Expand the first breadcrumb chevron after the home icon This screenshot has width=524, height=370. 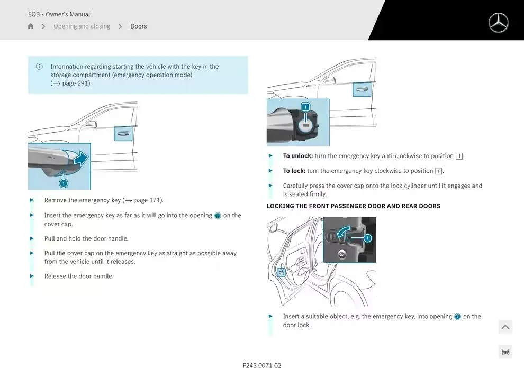[43, 26]
